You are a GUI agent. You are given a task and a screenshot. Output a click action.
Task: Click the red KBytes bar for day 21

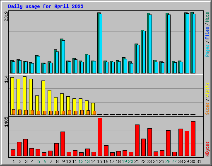pyautogui.click(x=137, y=140)
